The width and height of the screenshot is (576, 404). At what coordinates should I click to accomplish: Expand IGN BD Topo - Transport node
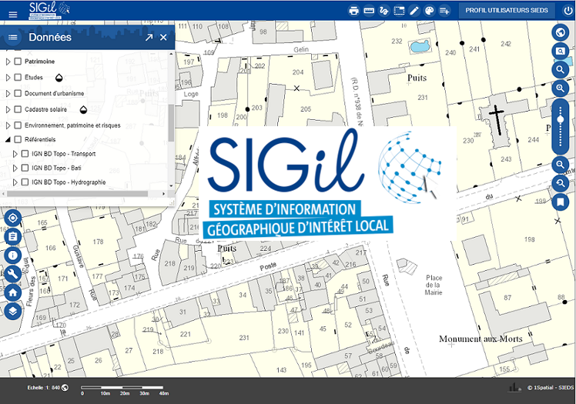click(x=15, y=154)
